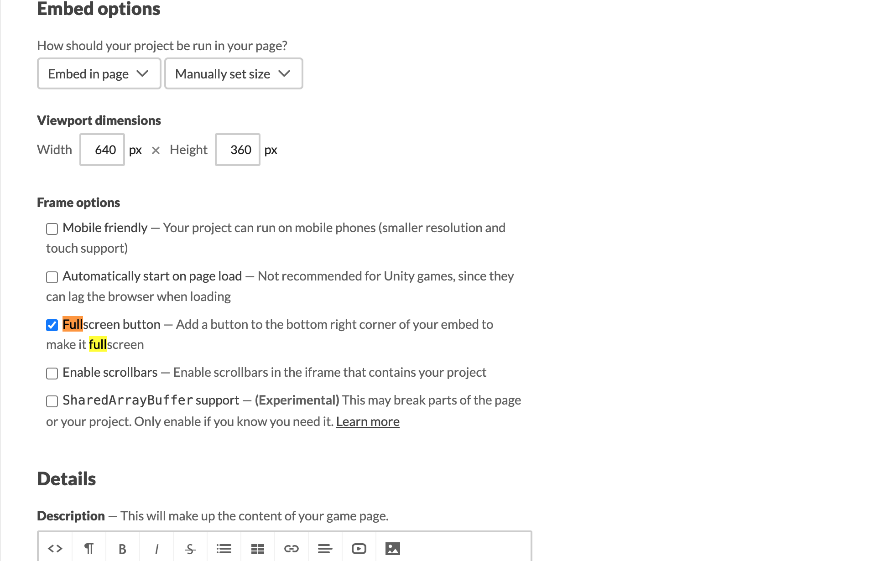
Task: Enable SharedArrayBuffer support checkbox
Action: pos(52,401)
